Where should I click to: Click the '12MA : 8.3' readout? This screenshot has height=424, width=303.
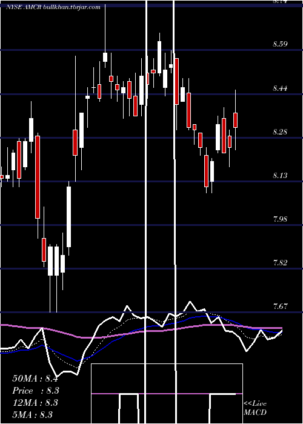point(35,403)
